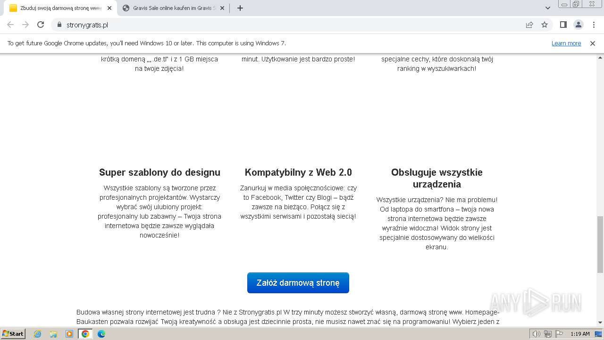Grab the page vertical scrollbar thumb
This screenshot has height=340, width=604.
point(600,245)
